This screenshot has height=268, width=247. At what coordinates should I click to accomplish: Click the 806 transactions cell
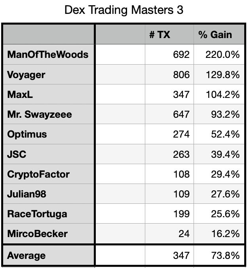[x=169, y=75]
